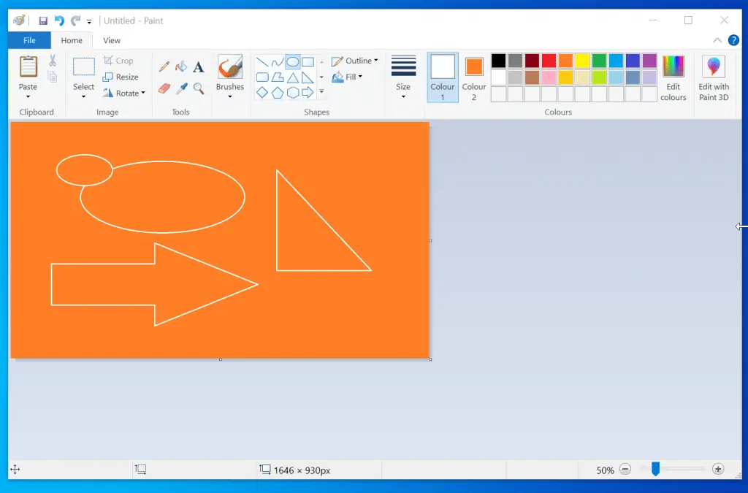
Task: Choose the Oval shape in gallery
Action: click(292, 62)
